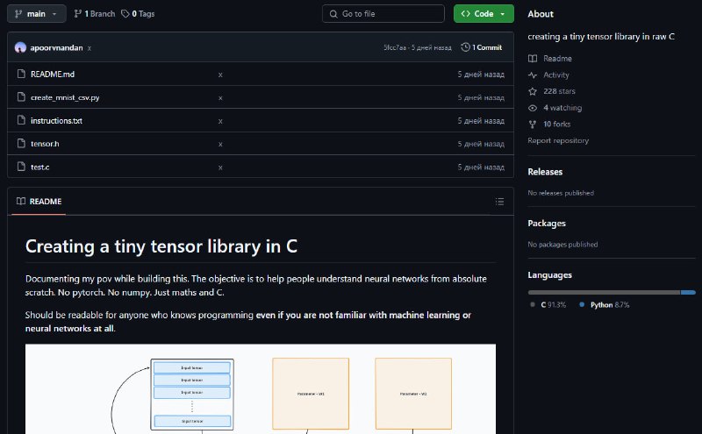This screenshot has height=434, width=702.
Task: Click Report repository link
Action: 558,140
